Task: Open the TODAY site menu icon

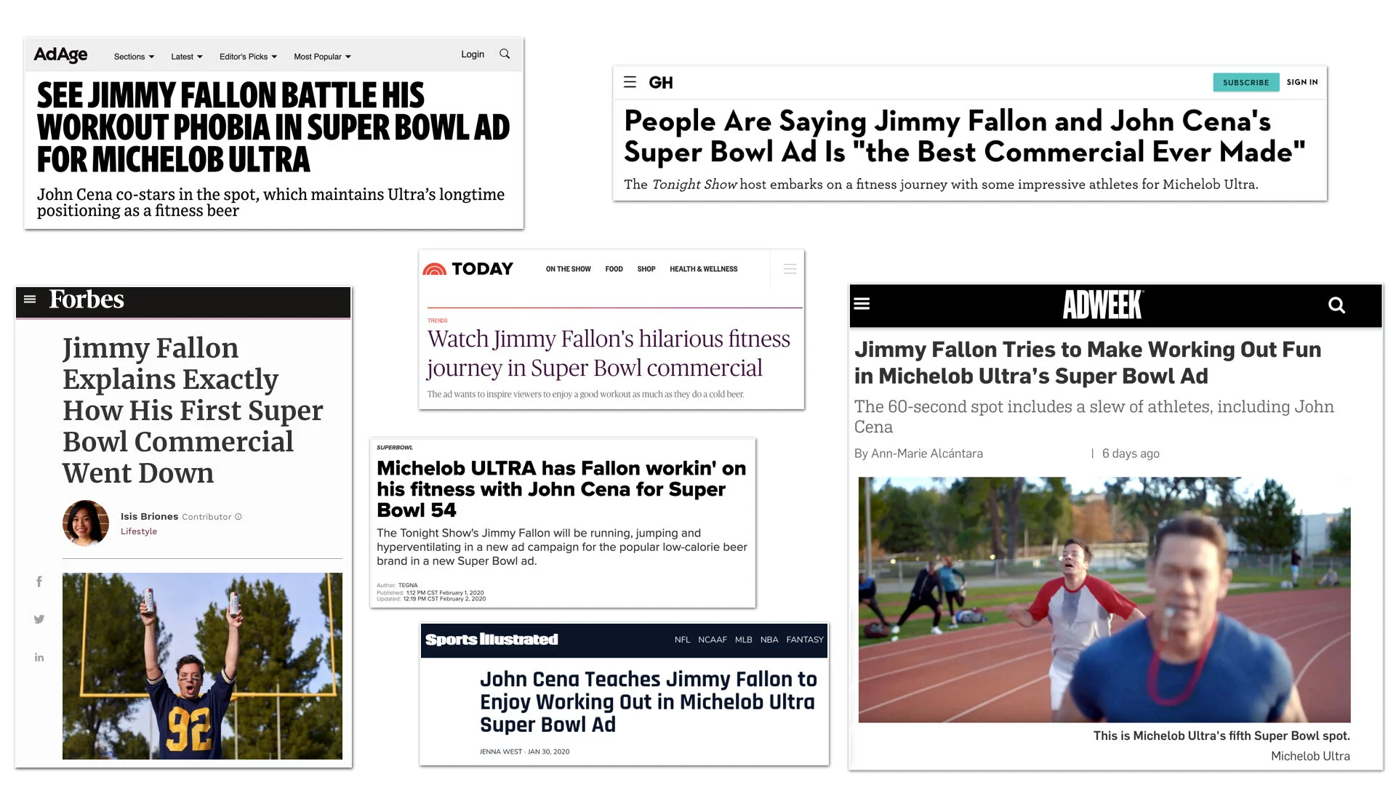Action: [x=790, y=269]
